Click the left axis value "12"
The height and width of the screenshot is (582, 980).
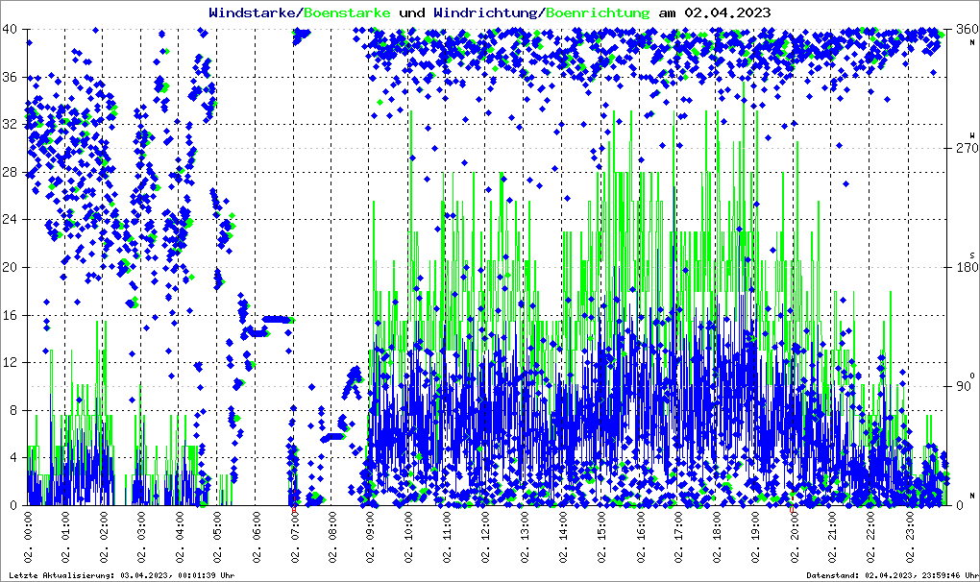coord(10,362)
